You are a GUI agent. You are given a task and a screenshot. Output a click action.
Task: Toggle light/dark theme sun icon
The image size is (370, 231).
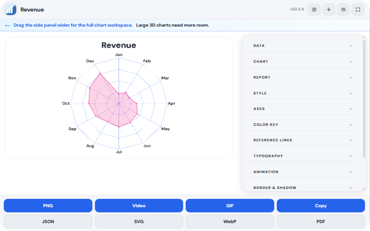point(314,10)
